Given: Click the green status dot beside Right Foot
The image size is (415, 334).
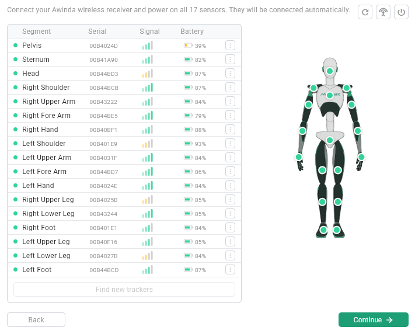Looking at the screenshot, I should (15, 228).
